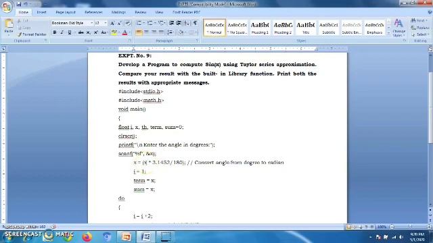This screenshot has width=433, height=243.
Task: Click Replace in Editing group
Action: click(x=419, y=28)
